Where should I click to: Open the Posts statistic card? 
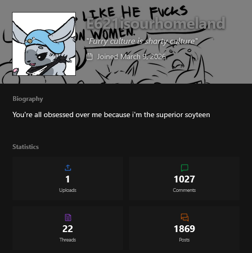click(x=184, y=228)
